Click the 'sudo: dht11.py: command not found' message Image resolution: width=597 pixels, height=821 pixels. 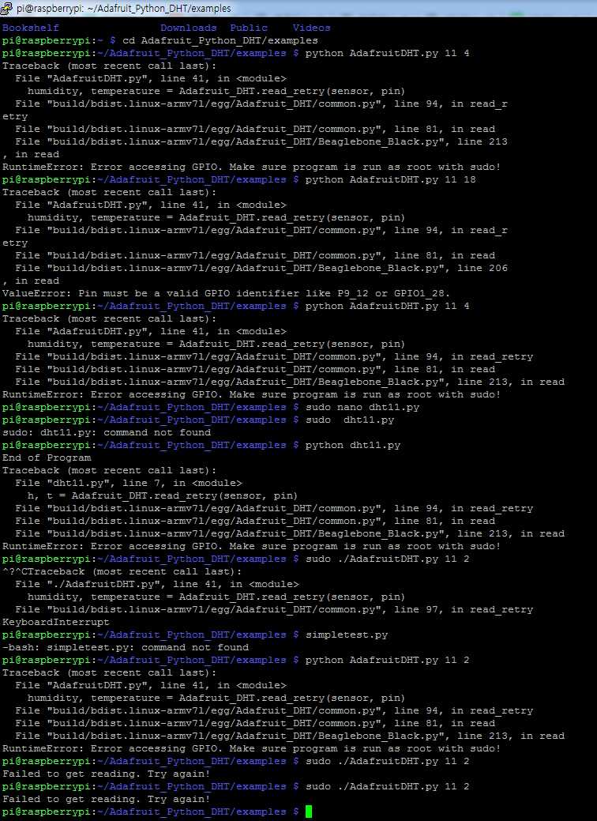pos(107,432)
